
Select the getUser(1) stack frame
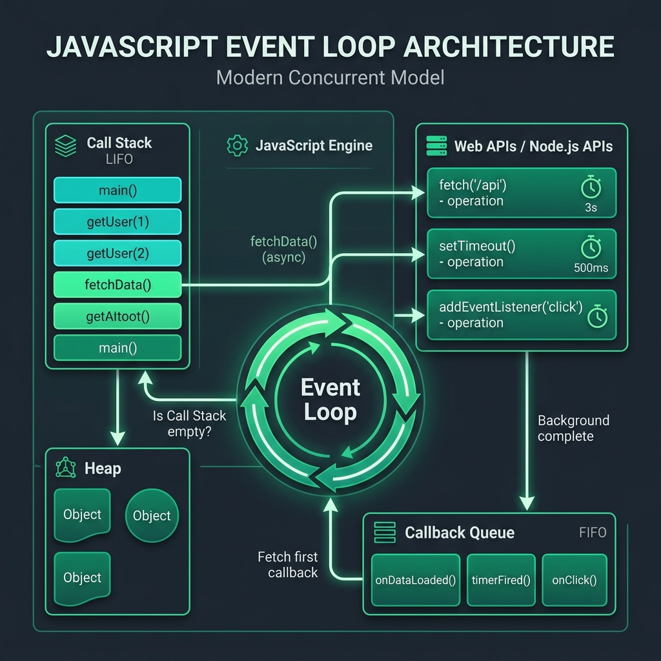[x=117, y=221]
